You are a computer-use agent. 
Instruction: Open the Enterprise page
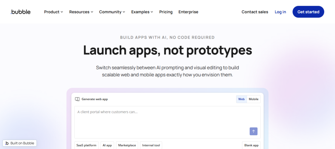click(188, 12)
